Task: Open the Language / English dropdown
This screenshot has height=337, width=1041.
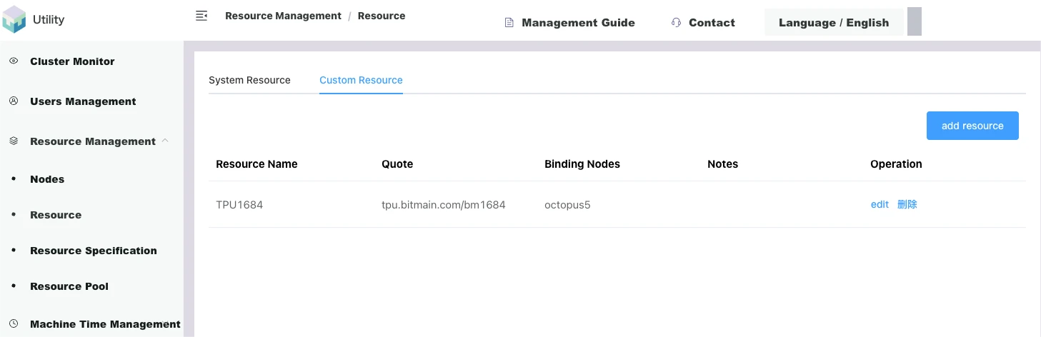Action: pyautogui.click(x=833, y=23)
